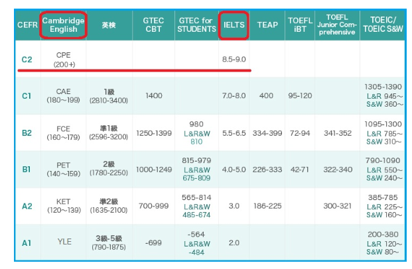Select the 準1級 (2596-3200) cell
Image resolution: width=412 pixels, height=269 pixels.
click(109, 133)
